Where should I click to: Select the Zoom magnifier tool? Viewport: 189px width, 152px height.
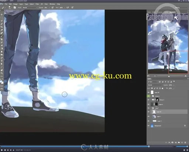[2, 73]
